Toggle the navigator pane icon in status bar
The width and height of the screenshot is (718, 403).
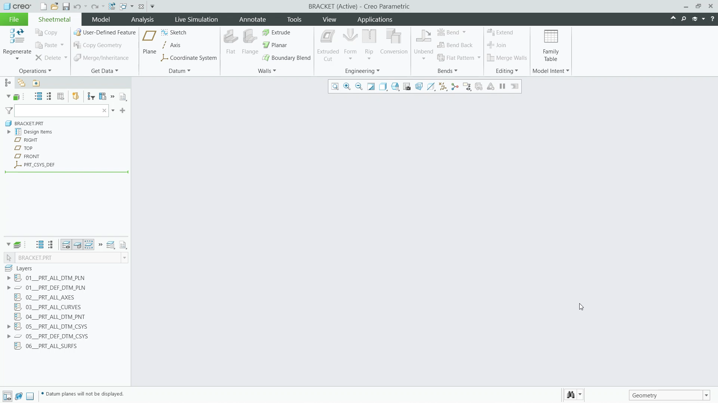tap(7, 396)
